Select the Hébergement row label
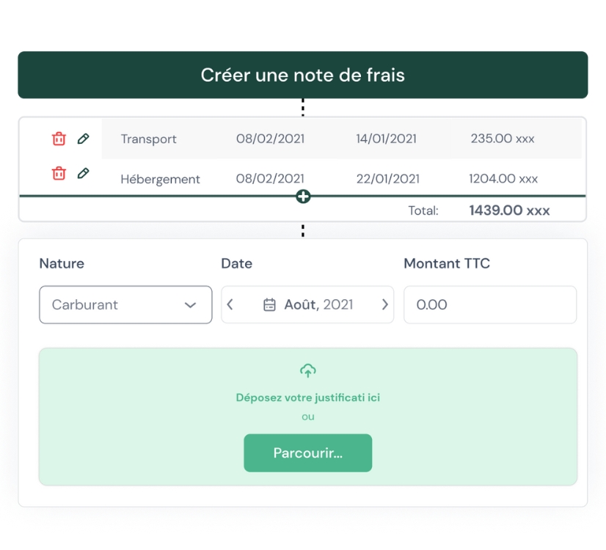The image size is (606, 550). pyautogui.click(x=161, y=179)
